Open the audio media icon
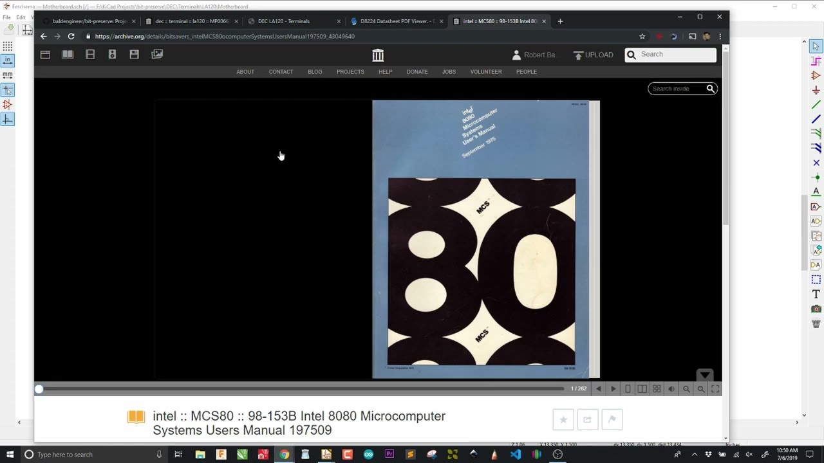824x463 pixels. pos(112,55)
